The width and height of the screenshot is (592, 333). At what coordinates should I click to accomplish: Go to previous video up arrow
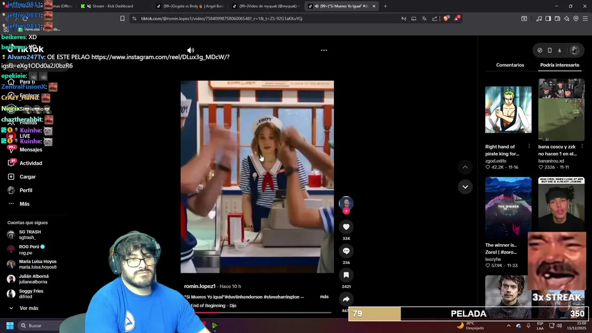click(465, 167)
